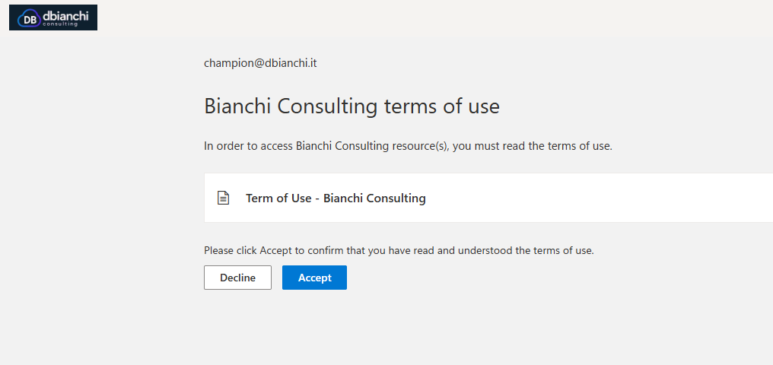773x365 pixels.
Task: Click the dark logo banner background
Action: [93, 25]
